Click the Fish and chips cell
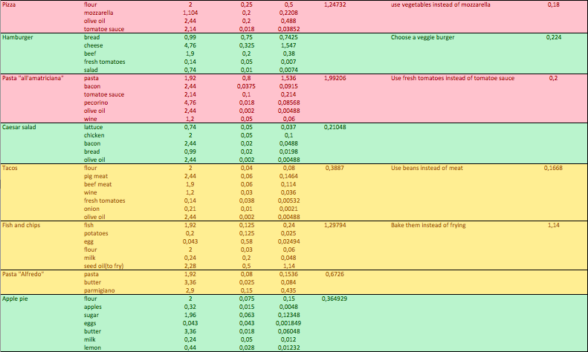Viewport: 588px width, 352px height. [24, 225]
